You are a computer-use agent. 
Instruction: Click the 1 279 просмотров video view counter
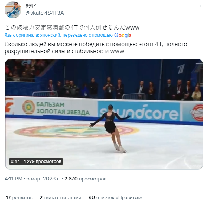tap(43, 161)
